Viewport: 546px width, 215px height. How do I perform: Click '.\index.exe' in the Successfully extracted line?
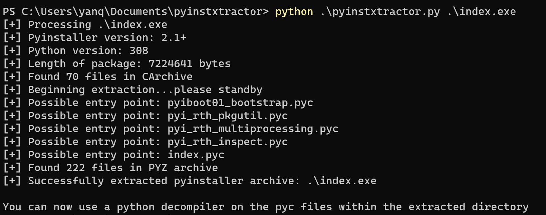[x=342, y=181]
